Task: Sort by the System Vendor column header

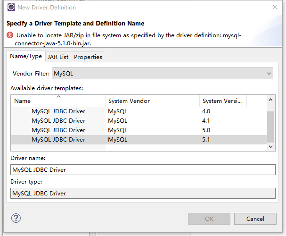Action: [x=153, y=101]
